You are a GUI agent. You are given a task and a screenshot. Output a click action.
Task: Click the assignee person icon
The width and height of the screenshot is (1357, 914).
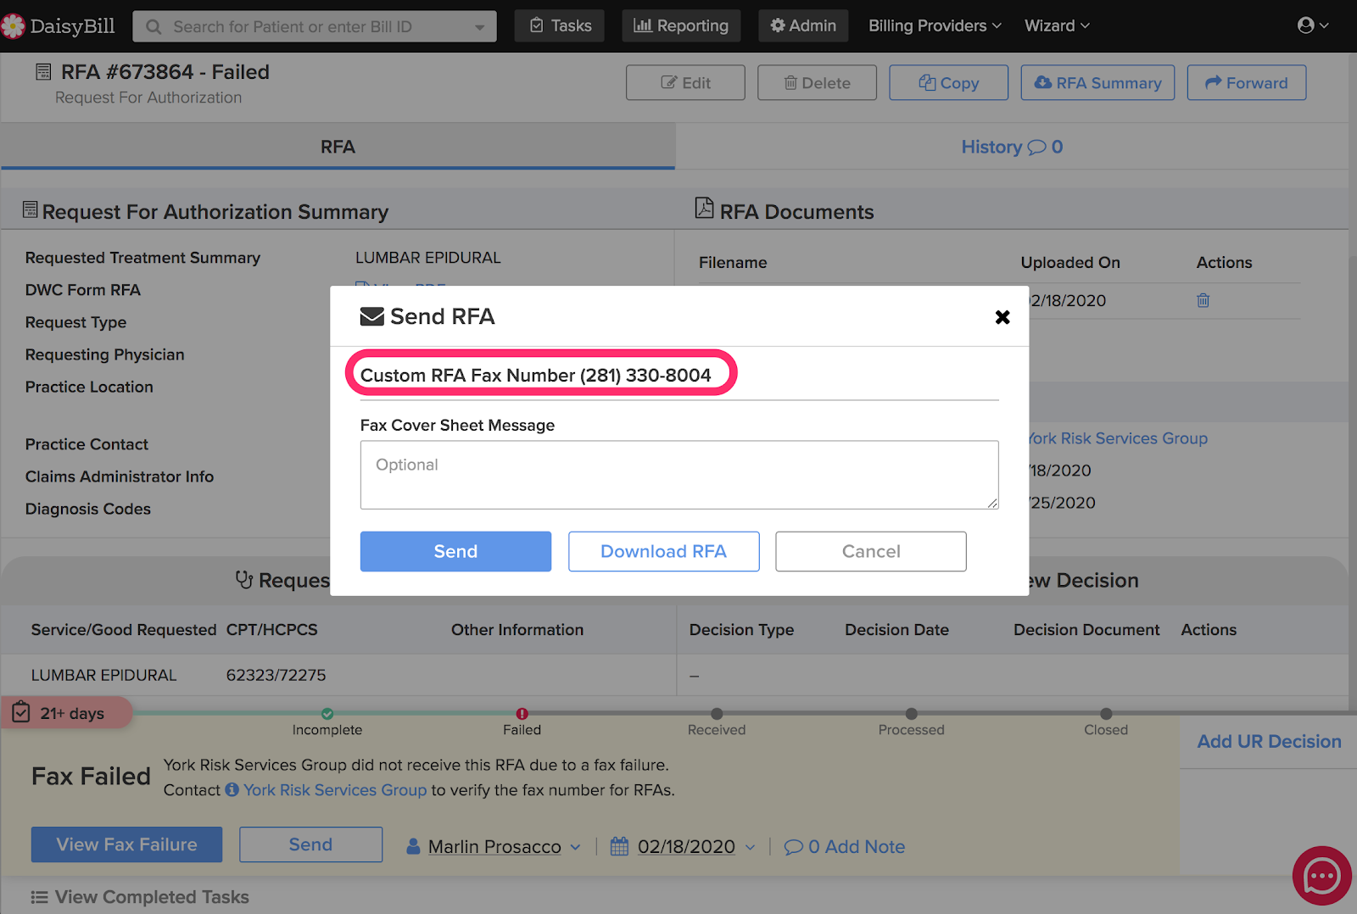click(x=413, y=846)
